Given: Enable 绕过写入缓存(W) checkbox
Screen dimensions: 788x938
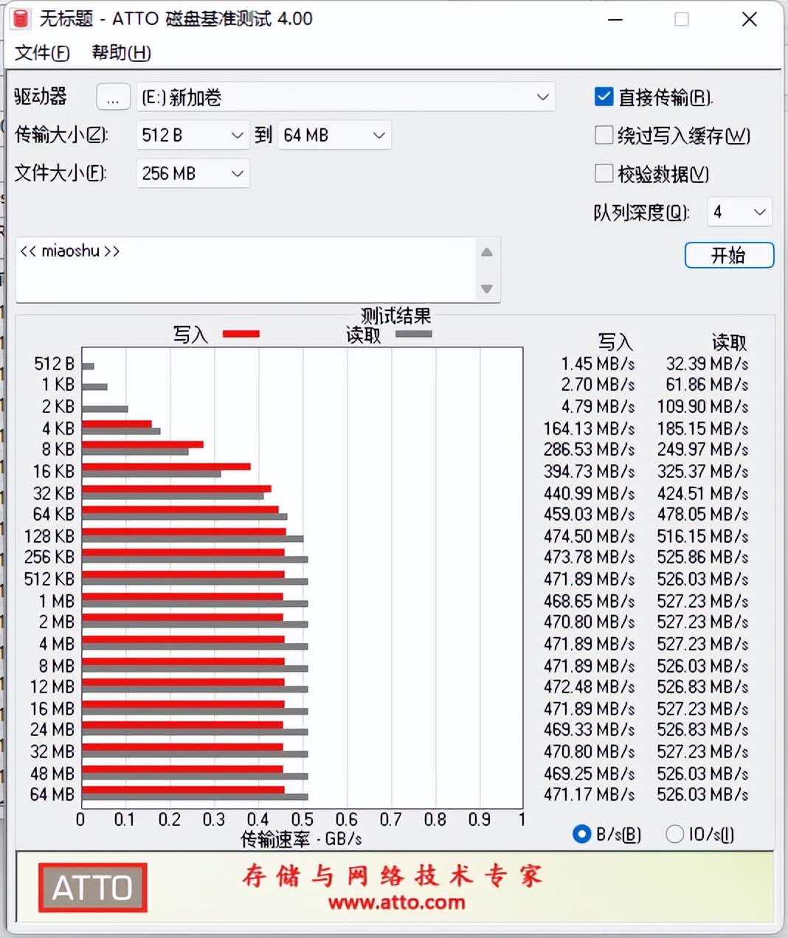Looking at the screenshot, I should pyautogui.click(x=604, y=135).
